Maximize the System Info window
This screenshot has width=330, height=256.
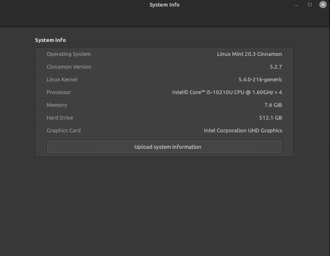tap(310, 5)
